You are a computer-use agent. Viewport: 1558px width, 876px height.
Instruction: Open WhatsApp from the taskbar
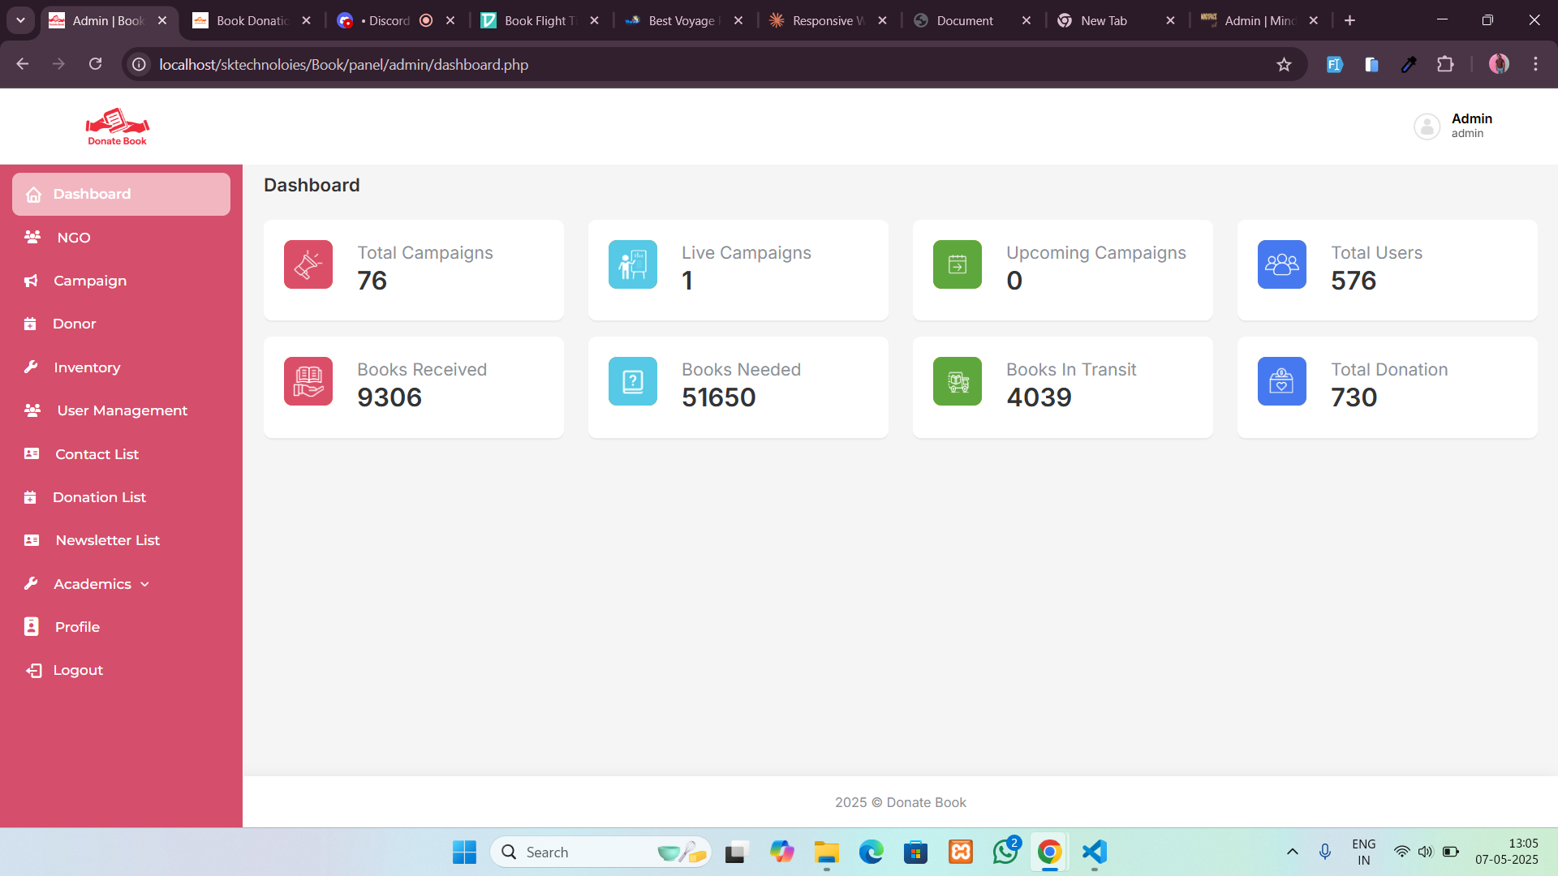coord(1005,852)
